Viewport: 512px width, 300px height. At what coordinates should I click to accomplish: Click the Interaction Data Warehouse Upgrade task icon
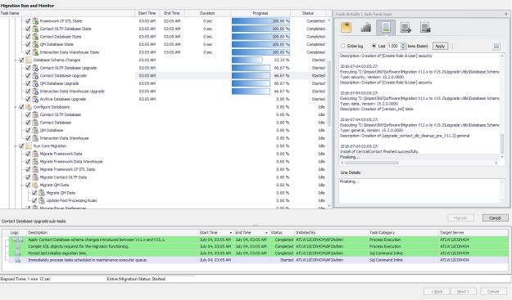click(x=35, y=92)
